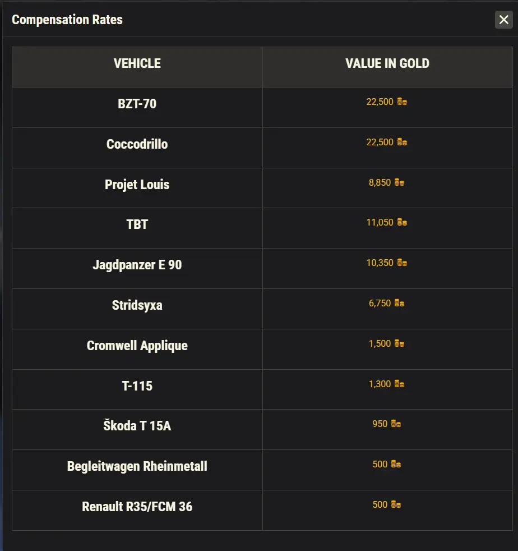Click the gold icon beside Projet Louis's 8,850 value
Screen dimensions: 518x551
pos(399,182)
